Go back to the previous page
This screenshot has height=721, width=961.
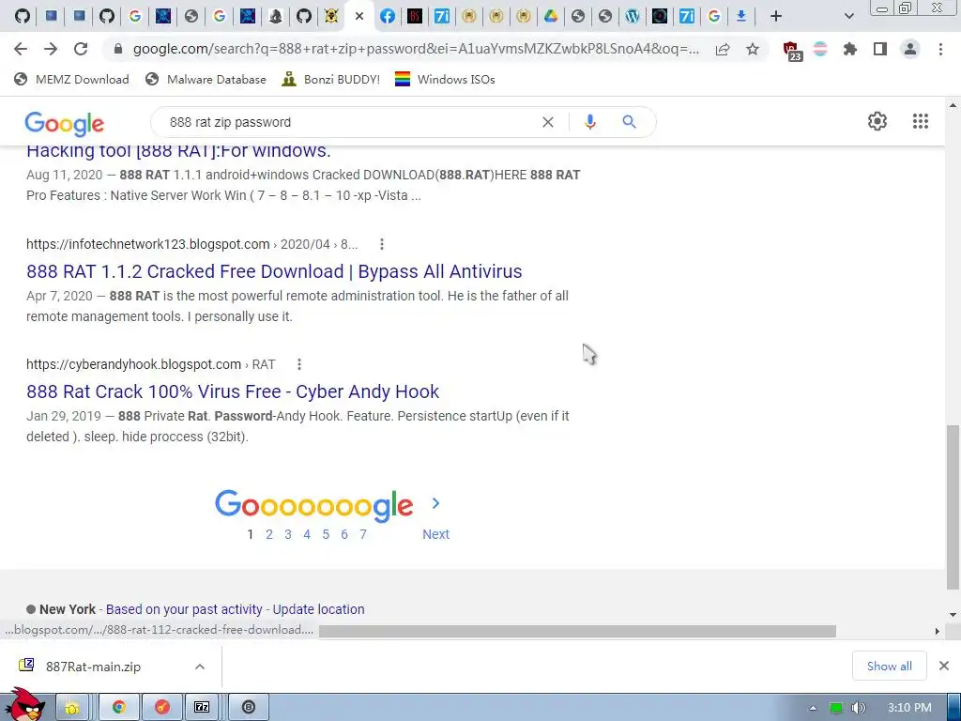pos(21,49)
